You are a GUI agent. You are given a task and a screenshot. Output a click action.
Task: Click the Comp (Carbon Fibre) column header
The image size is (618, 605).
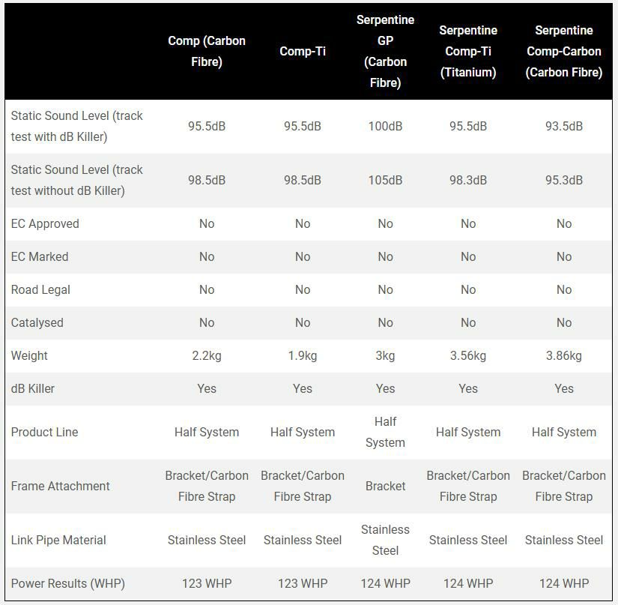207,51
